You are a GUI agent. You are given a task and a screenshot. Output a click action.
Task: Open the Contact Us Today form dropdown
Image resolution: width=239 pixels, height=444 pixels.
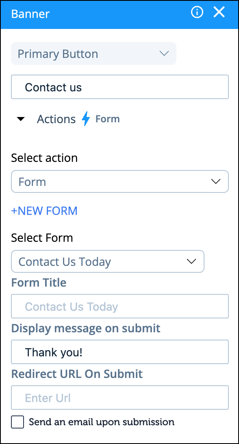click(107, 261)
